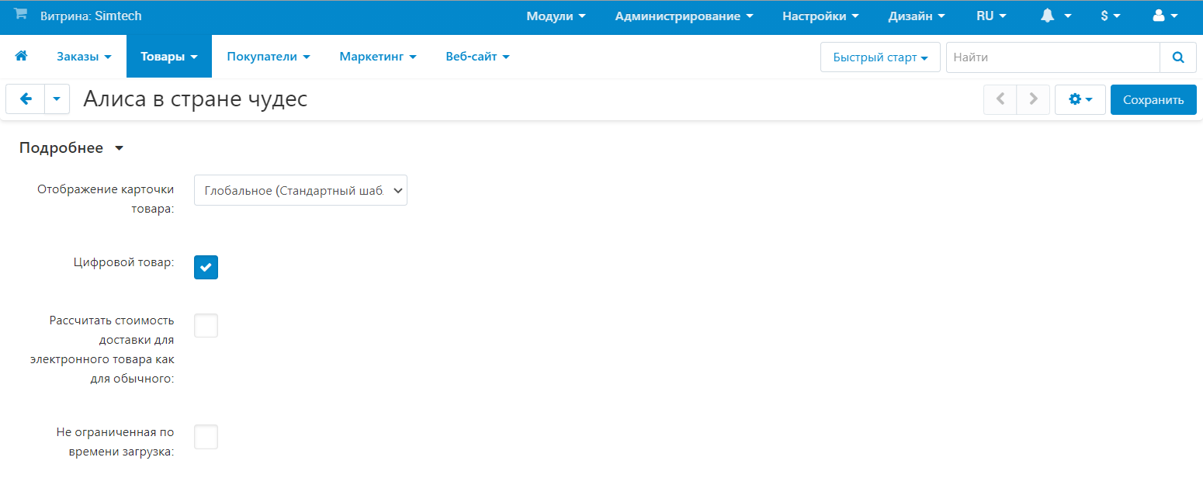Screen dimensions: 1203x478
Task: Enable shipping cost calculation for electronic product
Action: coord(206,326)
